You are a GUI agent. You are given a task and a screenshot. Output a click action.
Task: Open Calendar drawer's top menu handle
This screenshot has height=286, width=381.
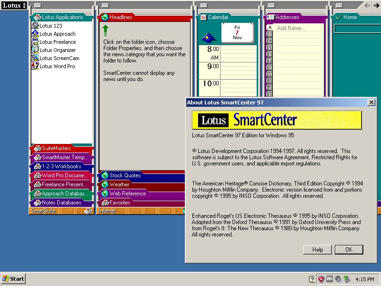click(x=204, y=5)
